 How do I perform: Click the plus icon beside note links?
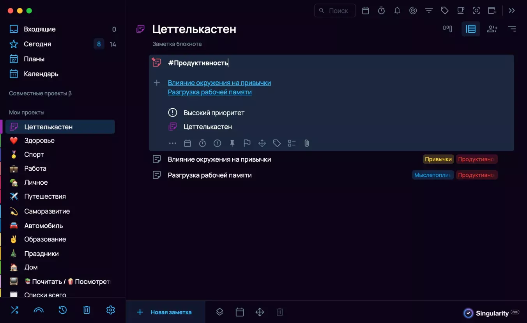[x=157, y=83]
